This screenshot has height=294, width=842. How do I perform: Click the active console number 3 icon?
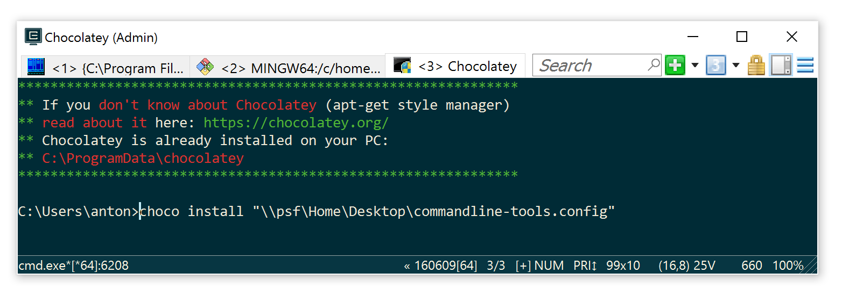pyautogui.click(x=715, y=66)
